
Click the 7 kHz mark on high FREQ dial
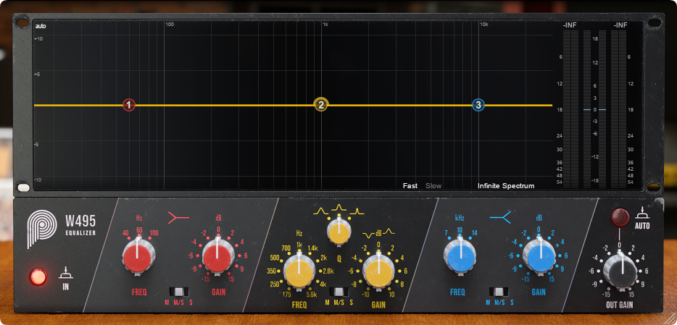[446, 233]
